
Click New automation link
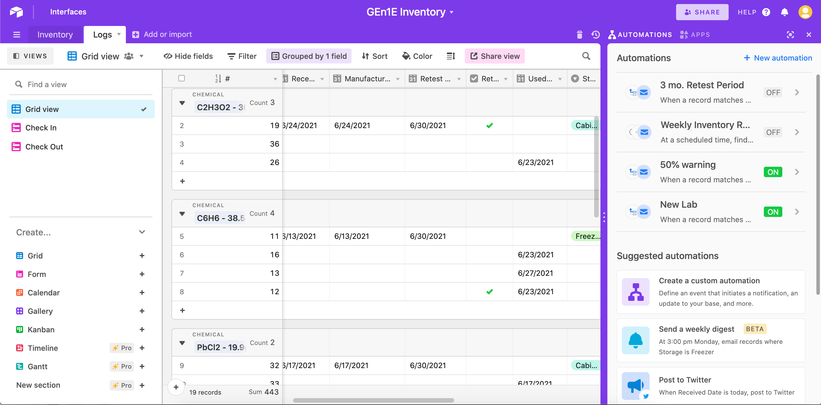[778, 58]
